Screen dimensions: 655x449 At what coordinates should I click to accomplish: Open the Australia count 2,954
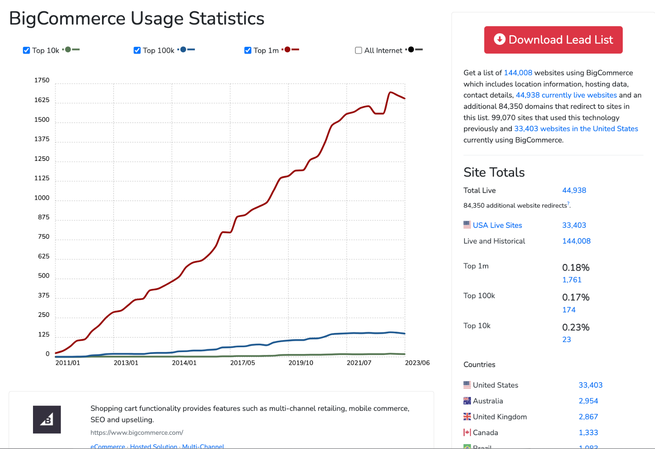click(588, 401)
